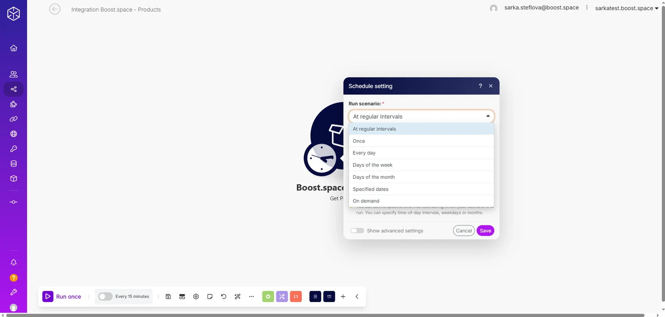Open the data stores database icon
This screenshot has width=665, height=317.
pos(14,164)
